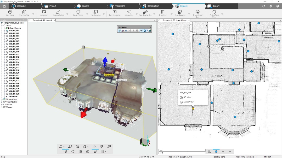Toggle the scan position markers on map
282x158 pixels.
coord(216,151)
